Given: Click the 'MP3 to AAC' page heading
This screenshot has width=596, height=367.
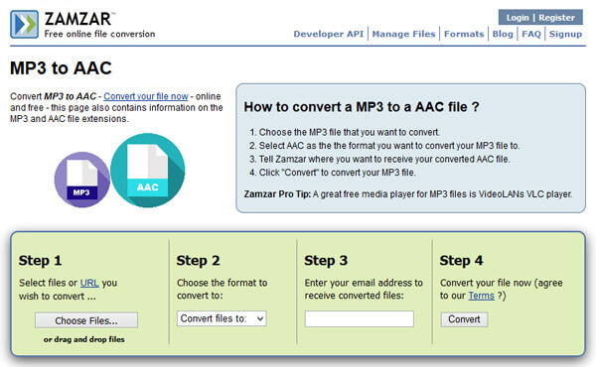Looking at the screenshot, I should (x=61, y=68).
